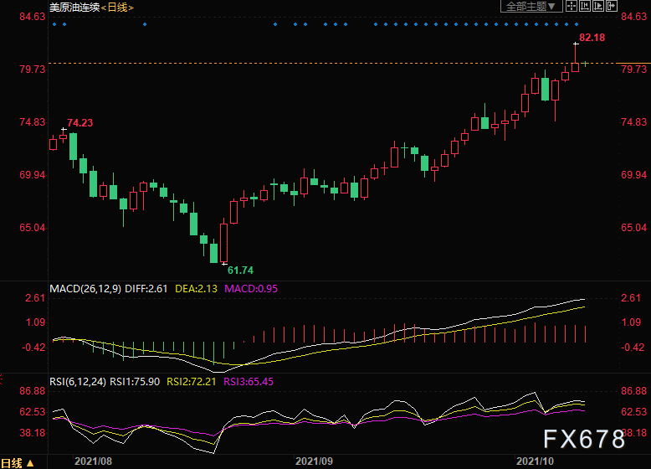Click the <日线> label beside chart title

point(117,7)
